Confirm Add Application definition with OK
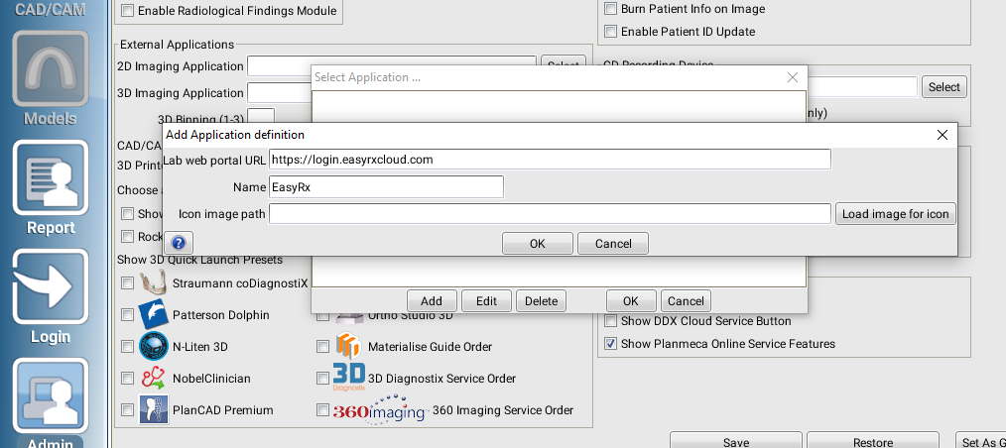This screenshot has height=448, width=1006. [x=537, y=244]
